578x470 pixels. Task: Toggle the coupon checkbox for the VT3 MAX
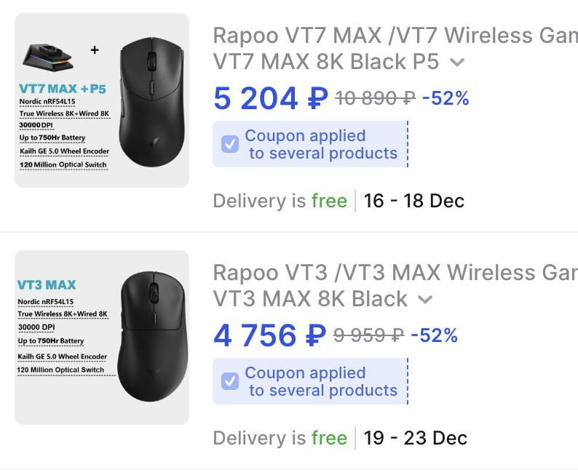[x=230, y=381]
